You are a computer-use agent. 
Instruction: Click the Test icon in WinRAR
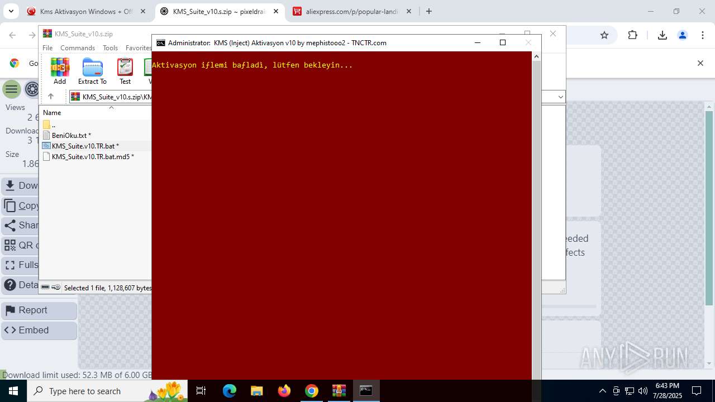[125, 71]
